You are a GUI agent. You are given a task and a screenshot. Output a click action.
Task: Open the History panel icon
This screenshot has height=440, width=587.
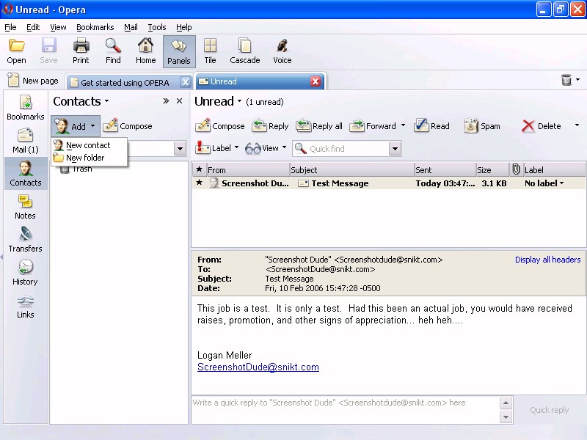pyautogui.click(x=25, y=272)
